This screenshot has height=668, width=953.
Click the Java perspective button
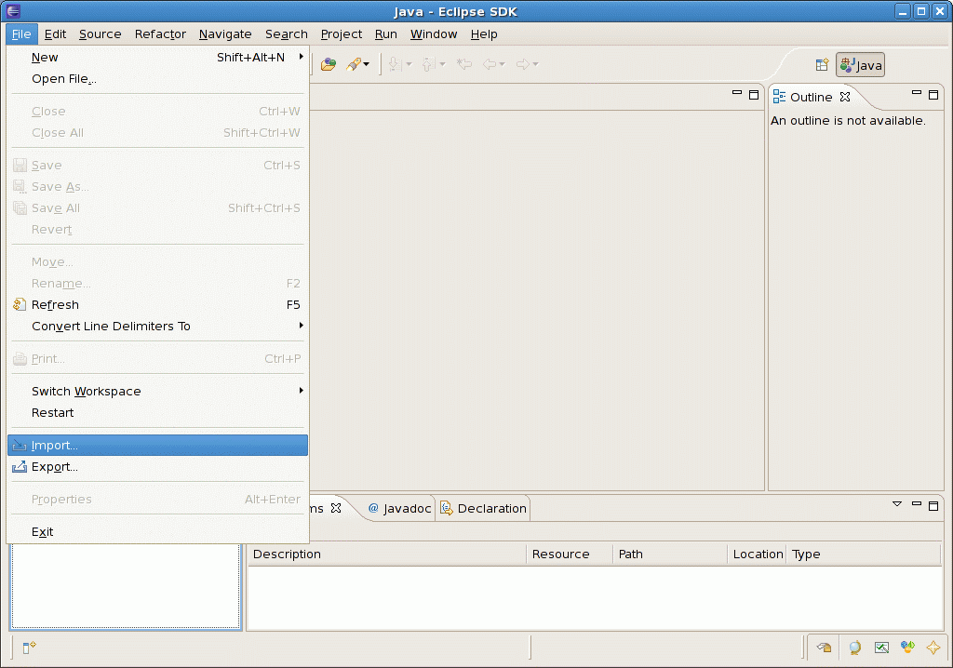click(860, 65)
